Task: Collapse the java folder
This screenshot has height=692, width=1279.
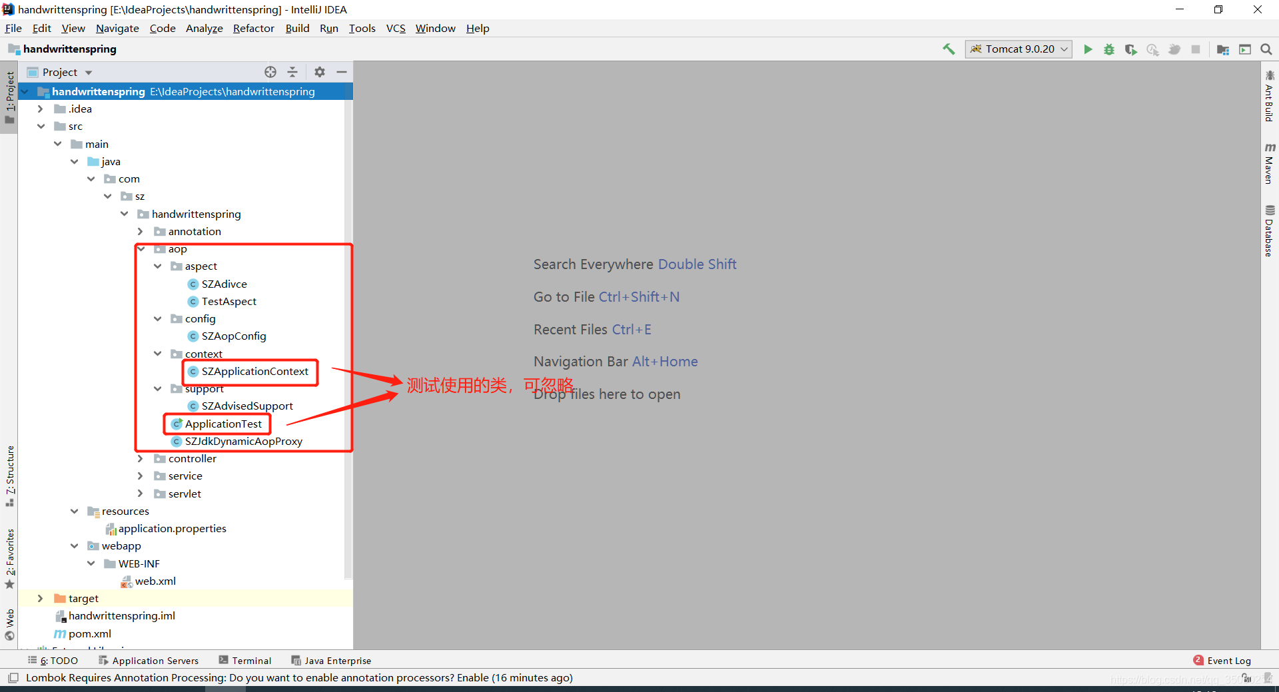Action: [74, 161]
